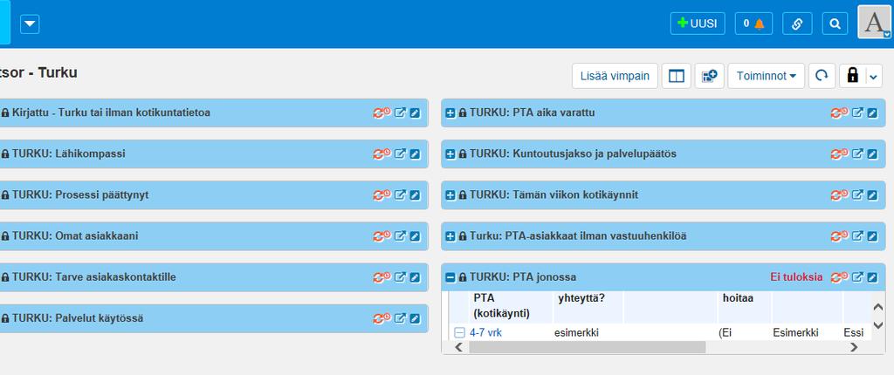
Task: Click the link chain icon in header
Action: pos(797,24)
